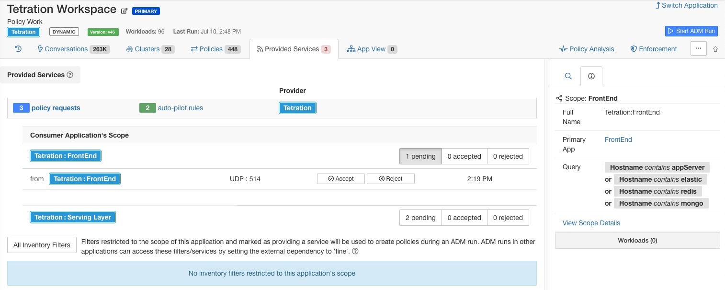Click the more options ellipsis button
The image size is (725, 290).
pos(699,48)
